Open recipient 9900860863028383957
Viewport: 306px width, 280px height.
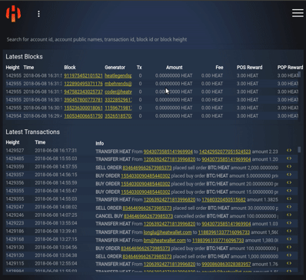point(226,264)
